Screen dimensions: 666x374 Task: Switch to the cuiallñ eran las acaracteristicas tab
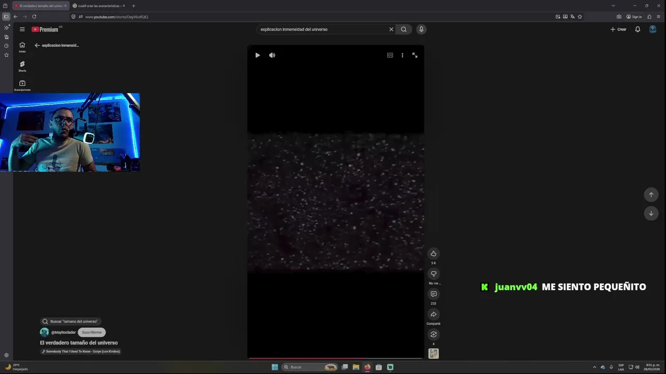point(99,6)
